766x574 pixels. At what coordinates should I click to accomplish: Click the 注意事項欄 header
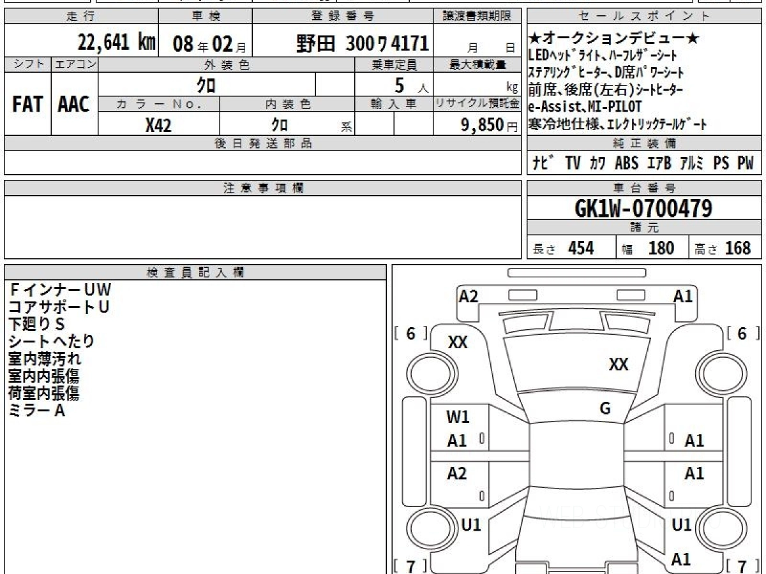[x=263, y=188]
